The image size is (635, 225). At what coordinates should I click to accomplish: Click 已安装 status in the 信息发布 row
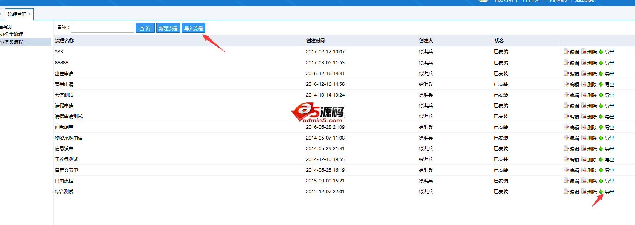[501, 149]
